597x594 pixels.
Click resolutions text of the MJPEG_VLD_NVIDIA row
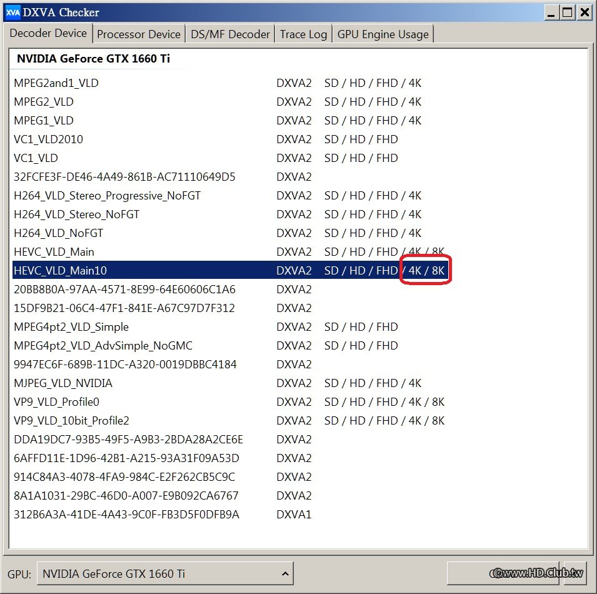tap(373, 383)
